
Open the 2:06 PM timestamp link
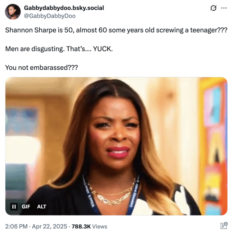coord(16,226)
